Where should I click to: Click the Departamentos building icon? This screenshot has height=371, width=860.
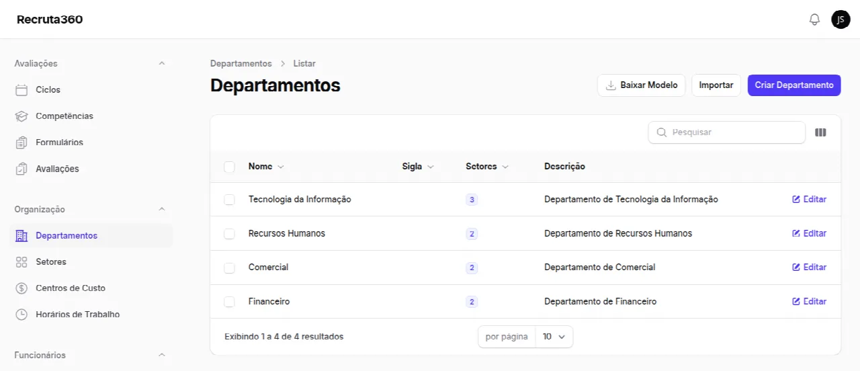point(21,236)
